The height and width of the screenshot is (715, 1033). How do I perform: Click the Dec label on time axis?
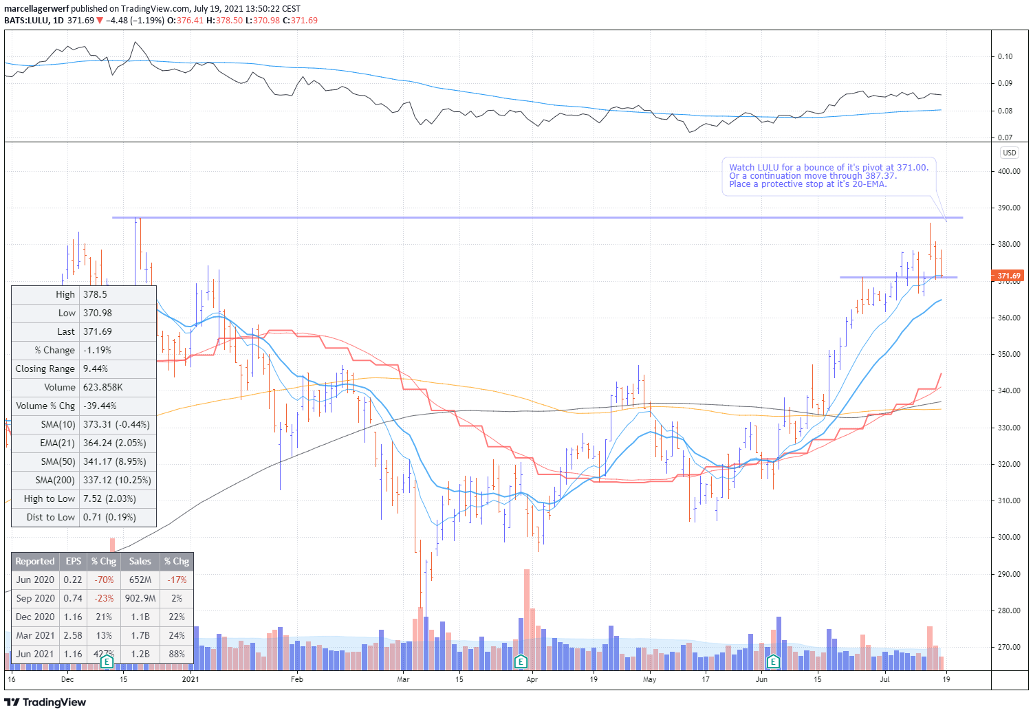pos(67,679)
